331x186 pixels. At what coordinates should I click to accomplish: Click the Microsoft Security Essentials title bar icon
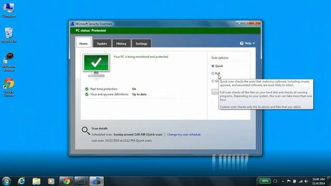pos(72,24)
